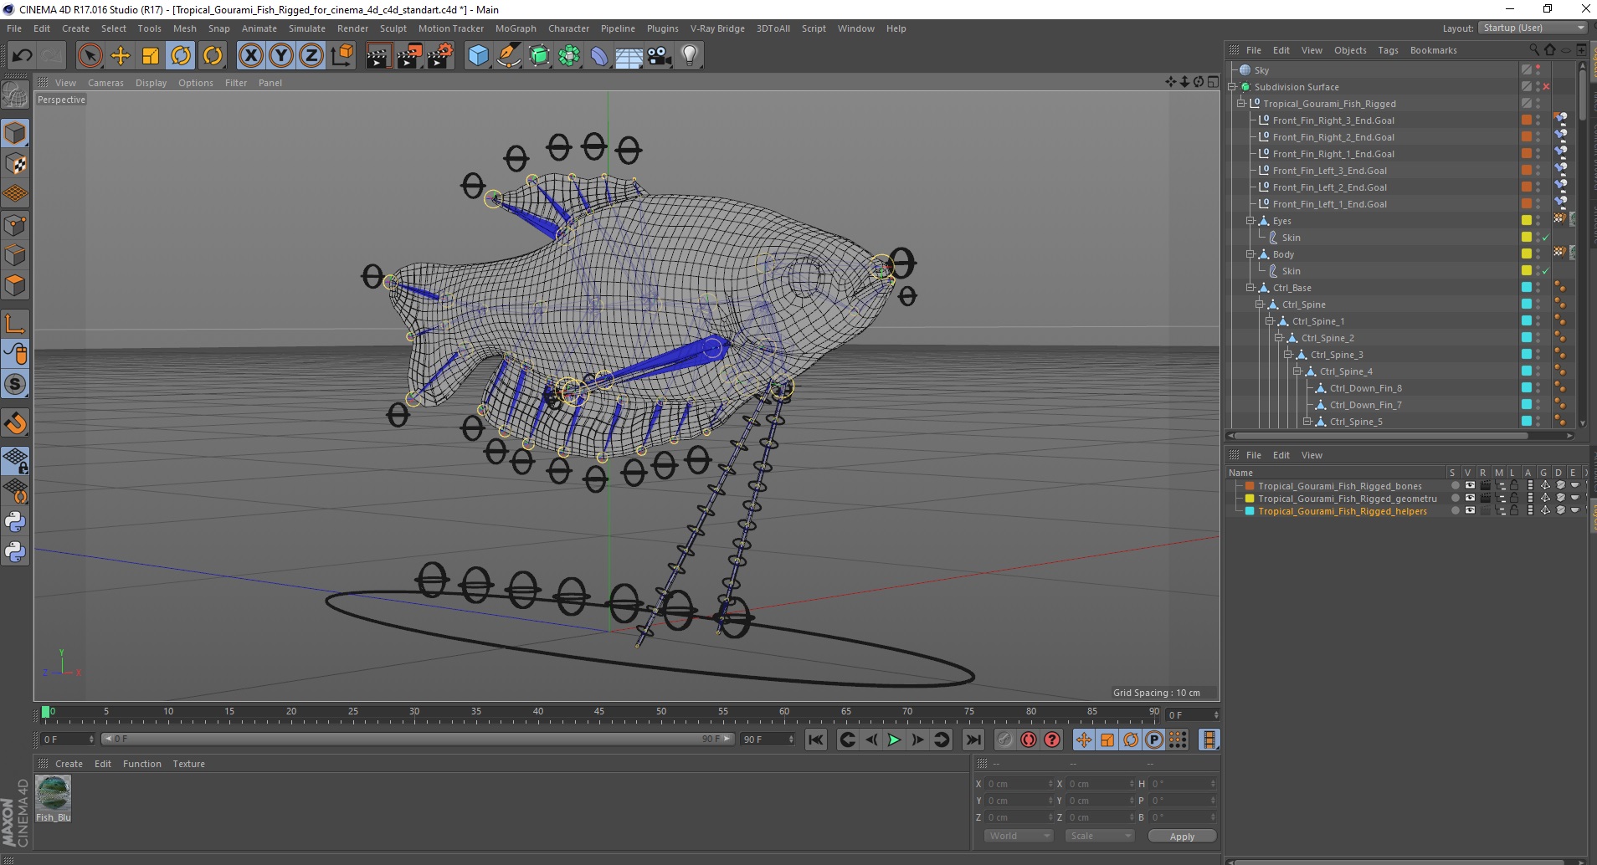
Task: Enable Edges mode
Action: point(15,255)
